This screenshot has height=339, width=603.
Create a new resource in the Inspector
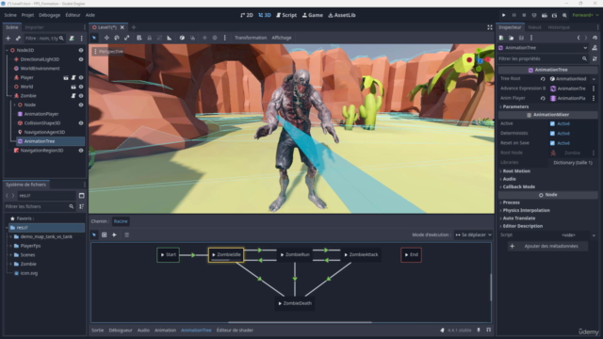tap(501, 38)
